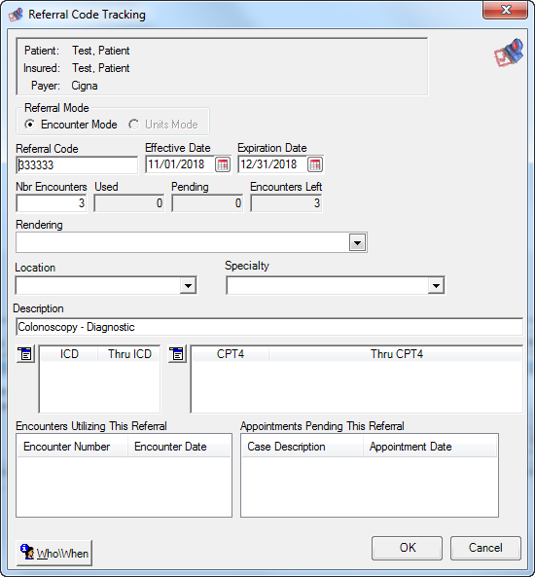Open the Expiration Date calendar picker
The height and width of the screenshot is (577, 535).
[315, 164]
